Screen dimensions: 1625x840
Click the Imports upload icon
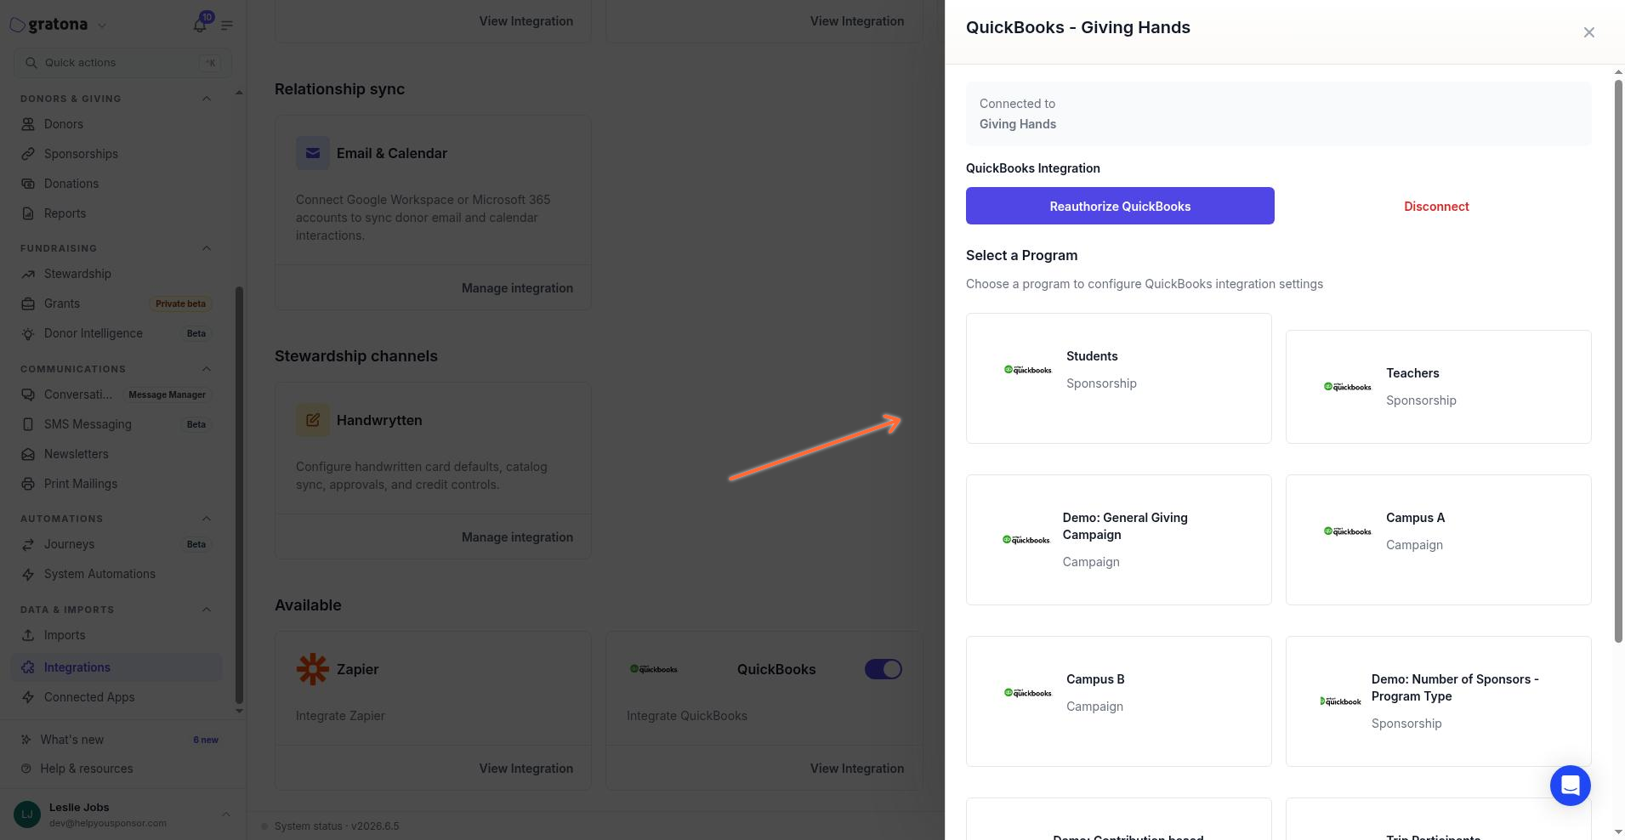point(28,635)
